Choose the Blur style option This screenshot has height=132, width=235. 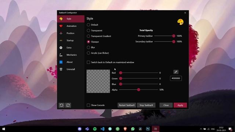88,47
